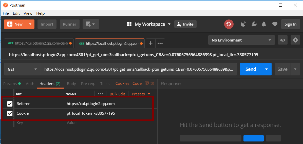Open the tab options ellipsis menu

click(x=160, y=43)
